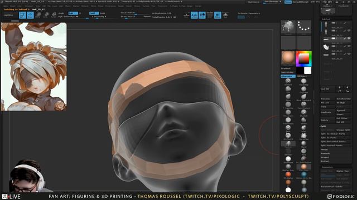Move subtool down with arrow button
Viewport: 357px width, 200px height.
point(347,87)
